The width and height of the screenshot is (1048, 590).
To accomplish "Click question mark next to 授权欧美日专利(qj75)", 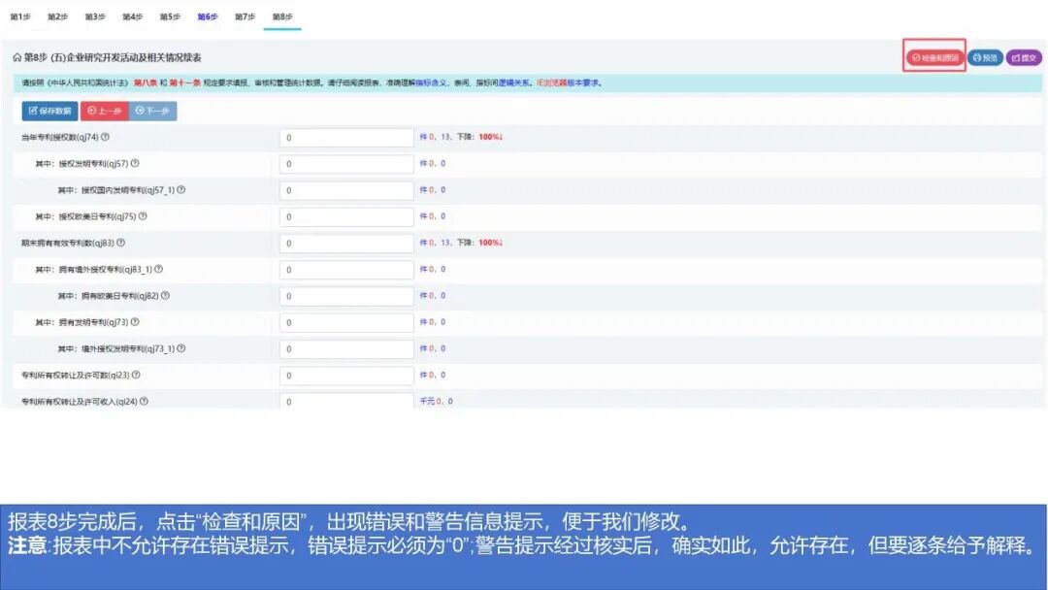I will click(x=142, y=216).
